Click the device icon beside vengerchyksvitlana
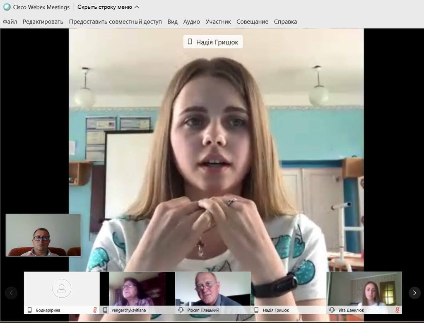 point(105,310)
